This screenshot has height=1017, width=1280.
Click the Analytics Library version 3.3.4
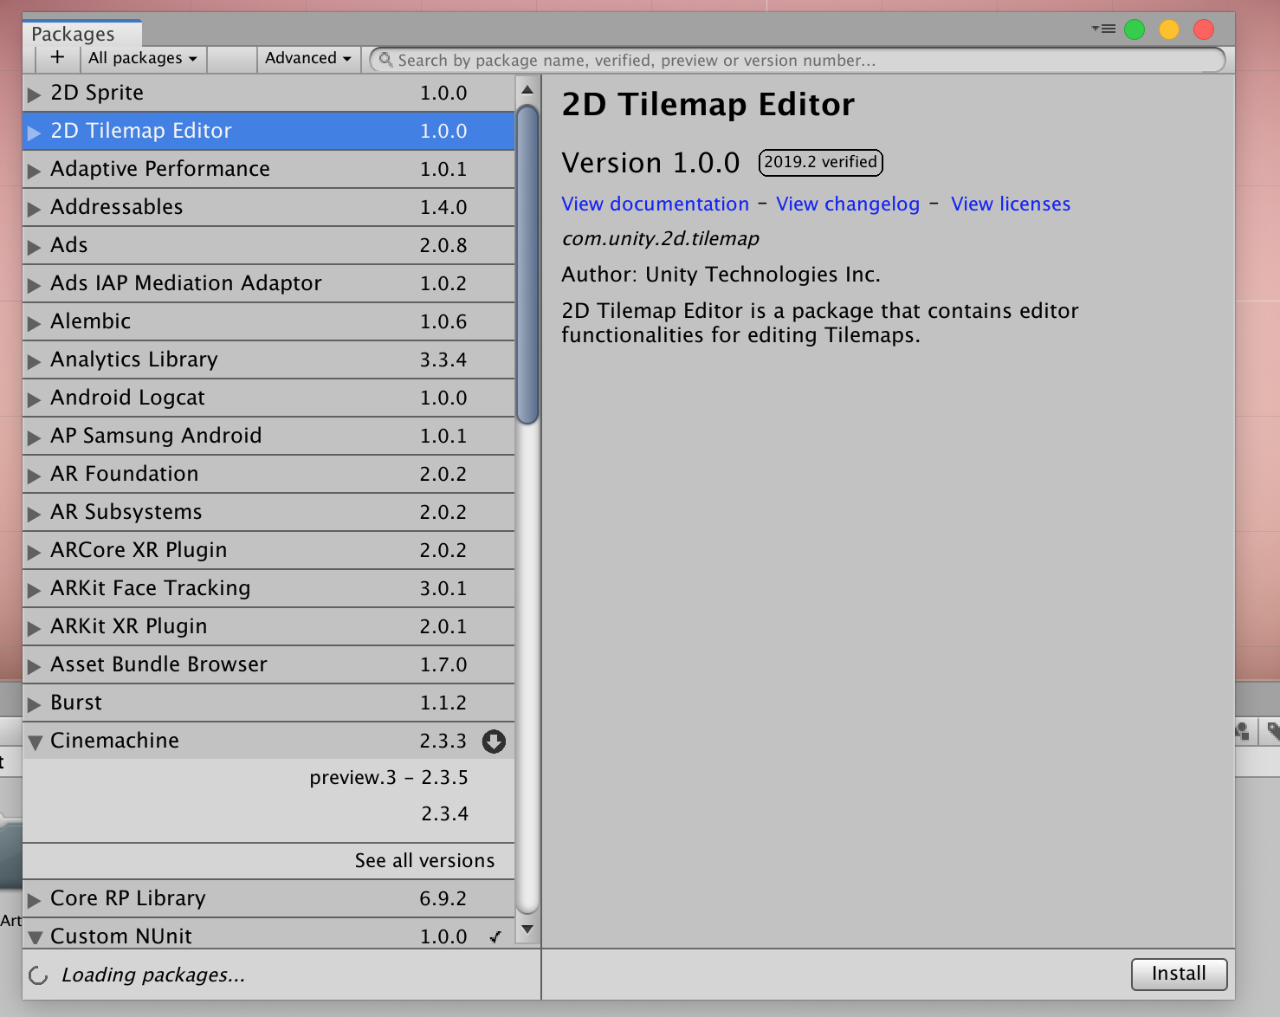443,360
